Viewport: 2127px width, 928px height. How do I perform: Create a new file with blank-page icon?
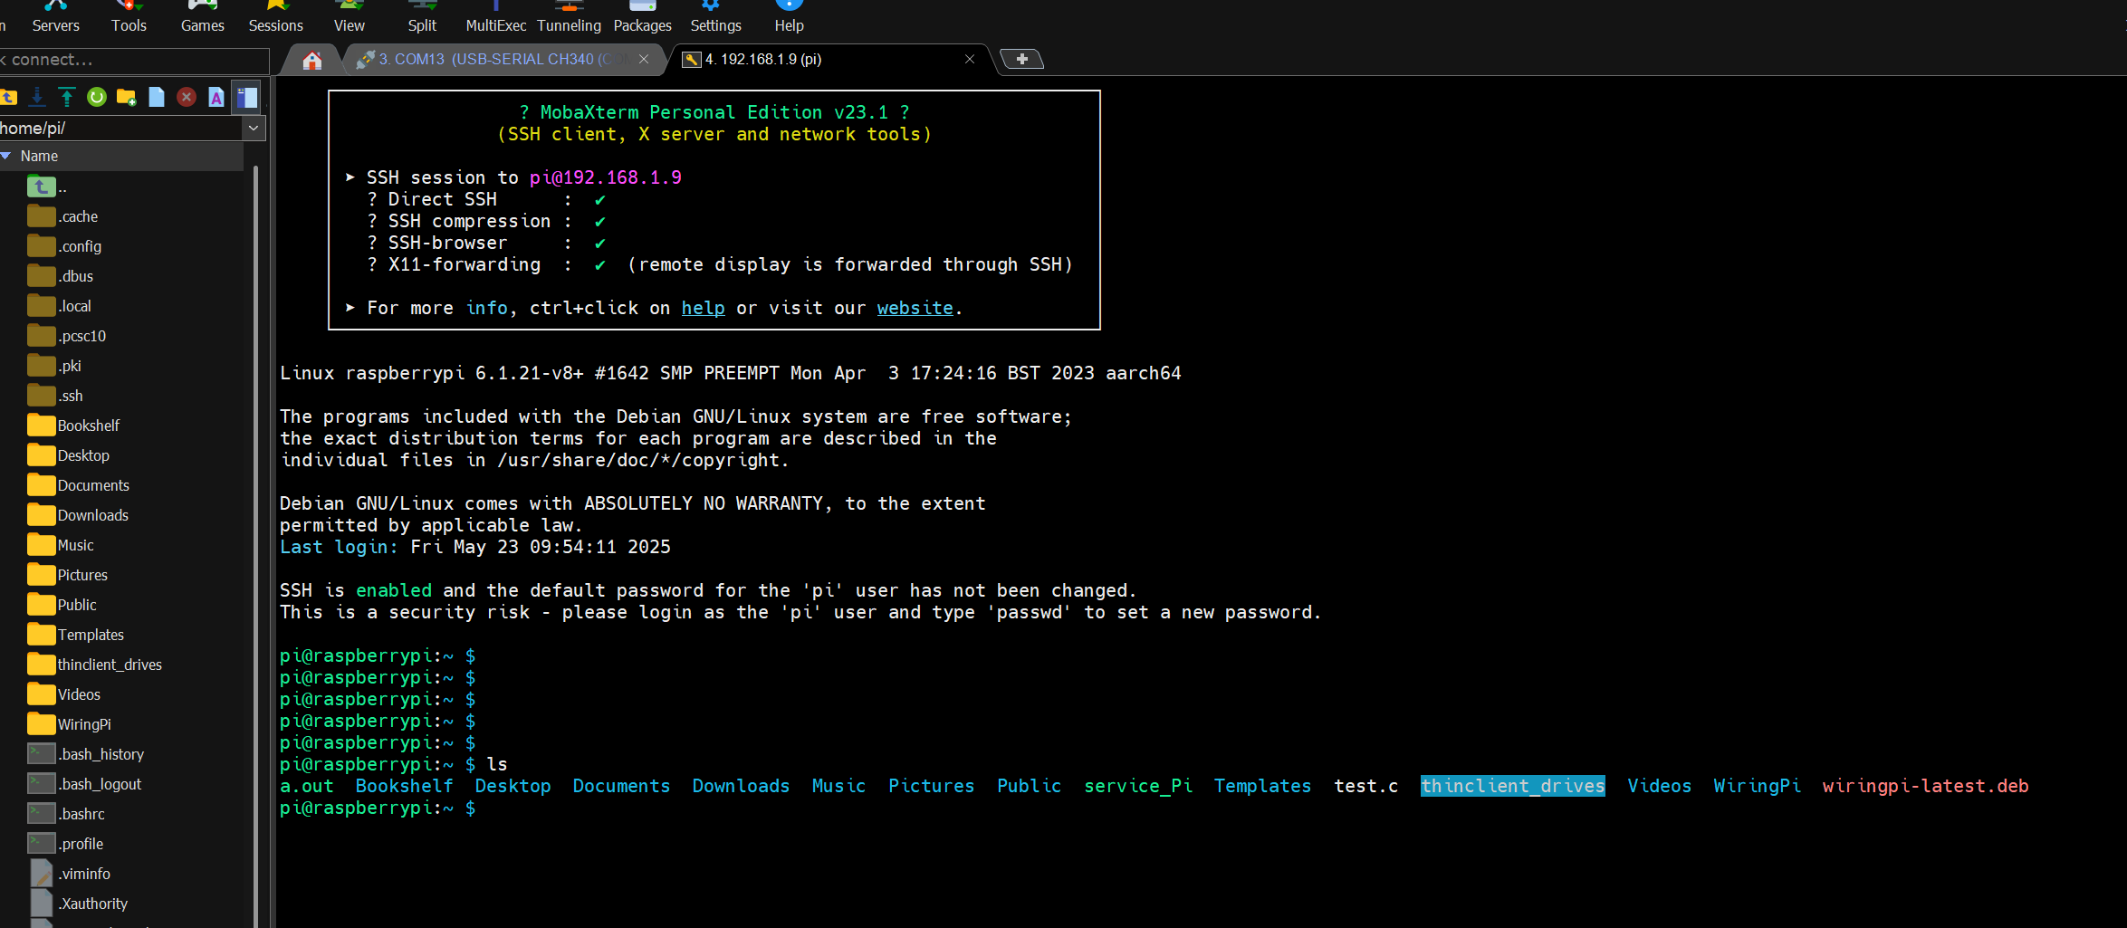(x=157, y=97)
